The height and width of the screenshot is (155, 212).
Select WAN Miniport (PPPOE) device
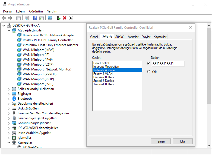click(x=39, y=74)
